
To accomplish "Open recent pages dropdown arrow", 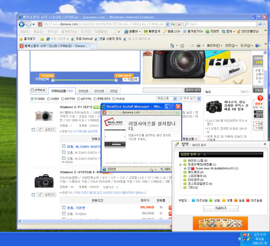I will pyautogui.click(x=34, y=25).
